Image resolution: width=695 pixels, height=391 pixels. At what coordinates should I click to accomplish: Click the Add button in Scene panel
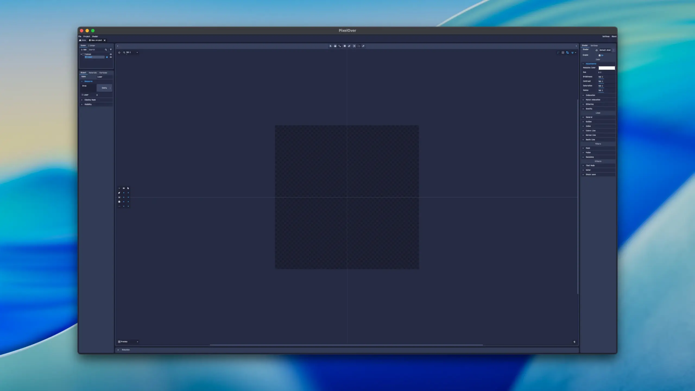click(x=84, y=50)
